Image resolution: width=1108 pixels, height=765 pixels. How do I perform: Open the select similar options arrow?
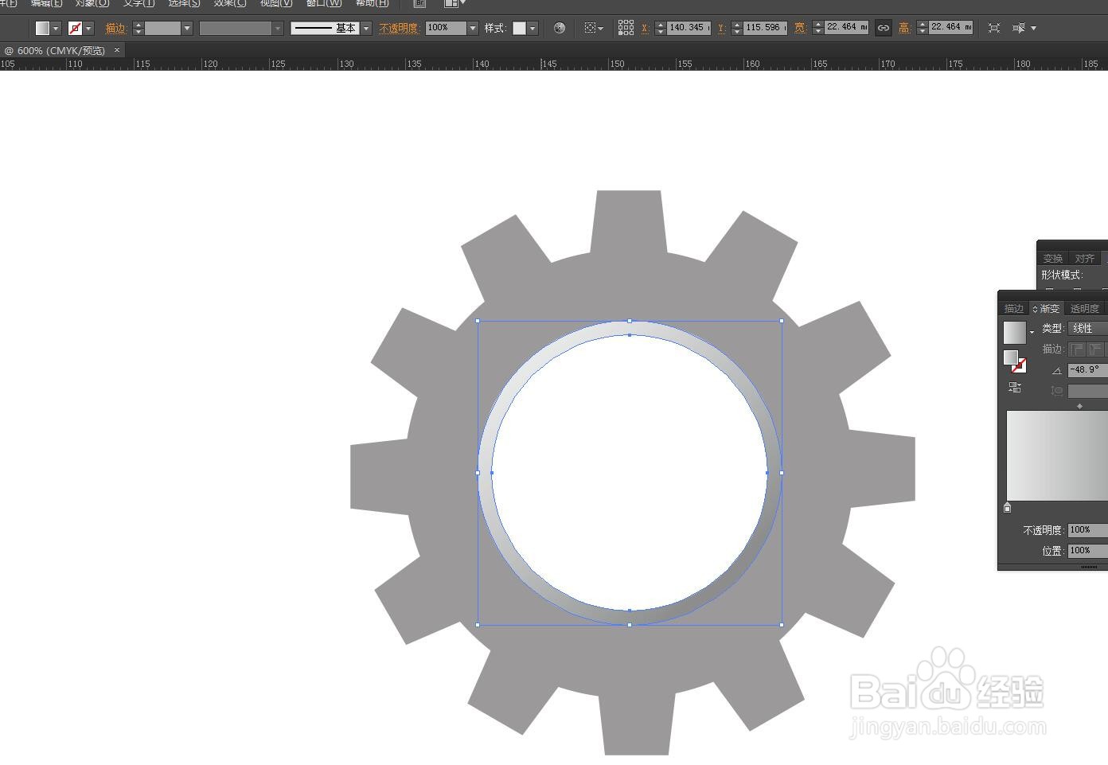[x=1033, y=28]
